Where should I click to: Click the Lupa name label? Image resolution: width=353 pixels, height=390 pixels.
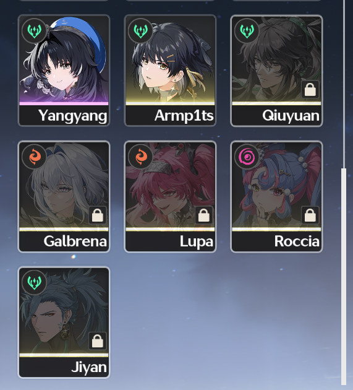click(x=196, y=241)
